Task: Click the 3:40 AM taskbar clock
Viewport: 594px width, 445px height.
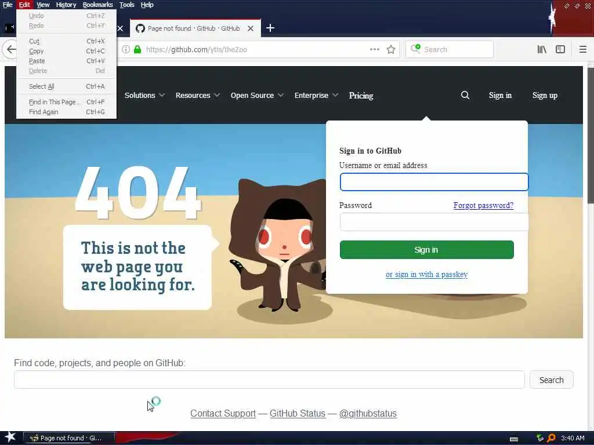Action: 573,438
